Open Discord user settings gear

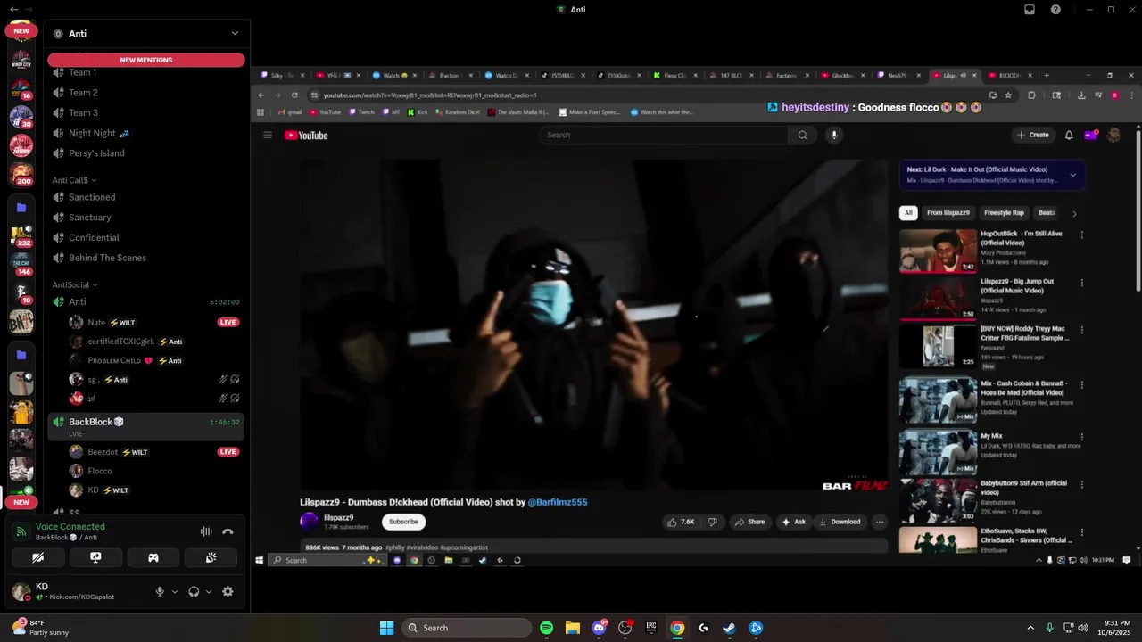228,591
